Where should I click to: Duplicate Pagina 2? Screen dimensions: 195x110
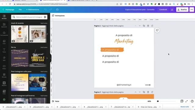[144, 92]
